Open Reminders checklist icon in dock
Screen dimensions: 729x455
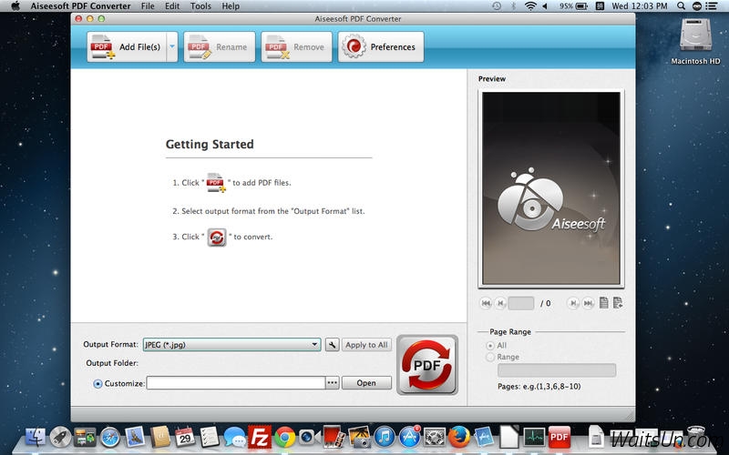tap(210, 438)
